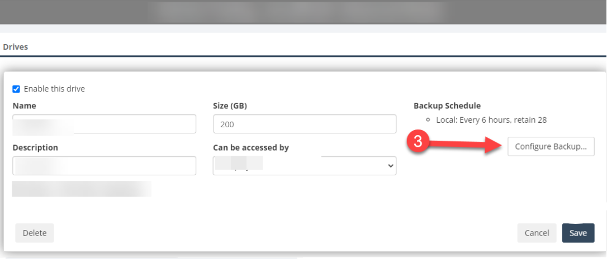The height and width of the screenshot is (259, 607).
Task: Click the Local: Every 6 hours schedule entry
Action: [x=491, y=120]
